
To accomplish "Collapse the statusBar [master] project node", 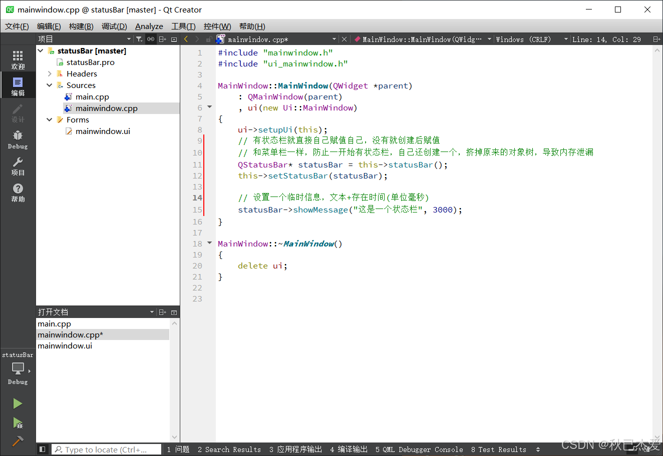I will pos(41,50).
